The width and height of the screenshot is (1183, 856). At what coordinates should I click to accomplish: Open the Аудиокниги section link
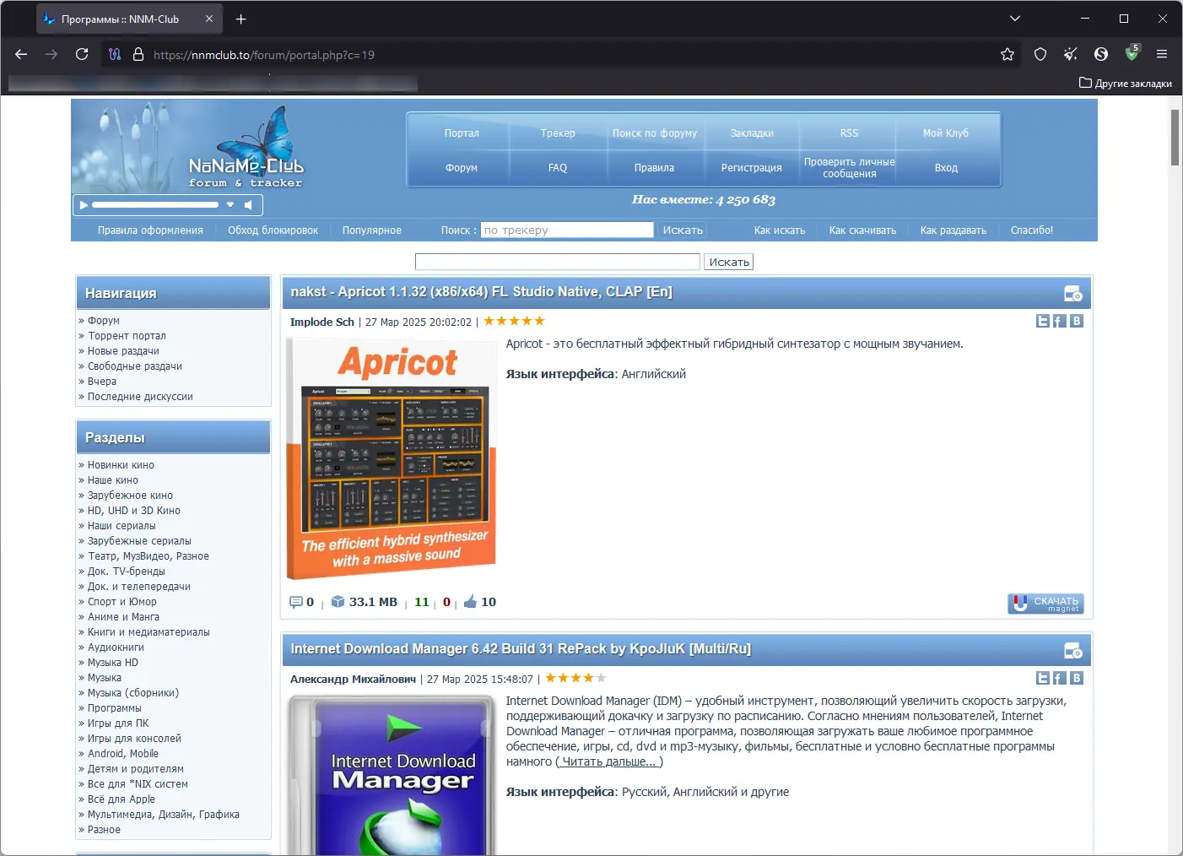116,647
